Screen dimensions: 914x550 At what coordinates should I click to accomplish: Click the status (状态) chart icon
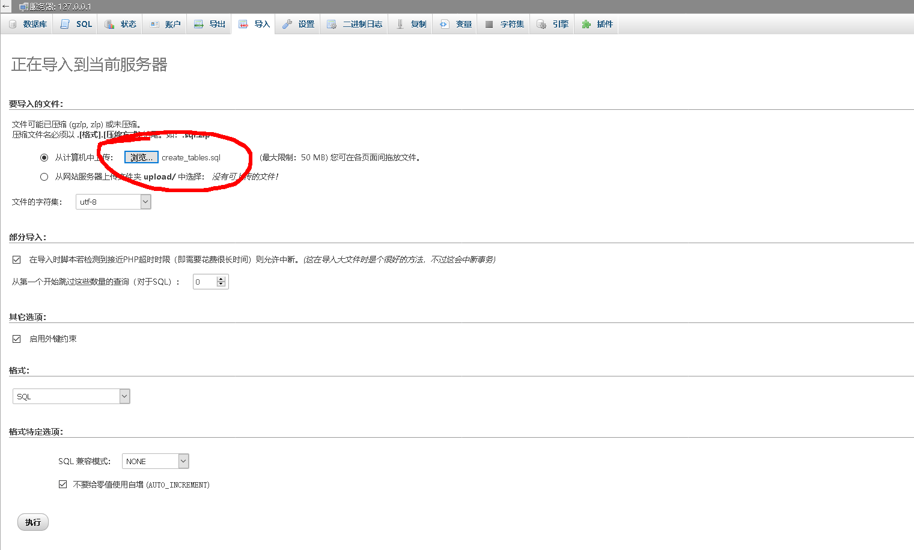coord(109,24)
